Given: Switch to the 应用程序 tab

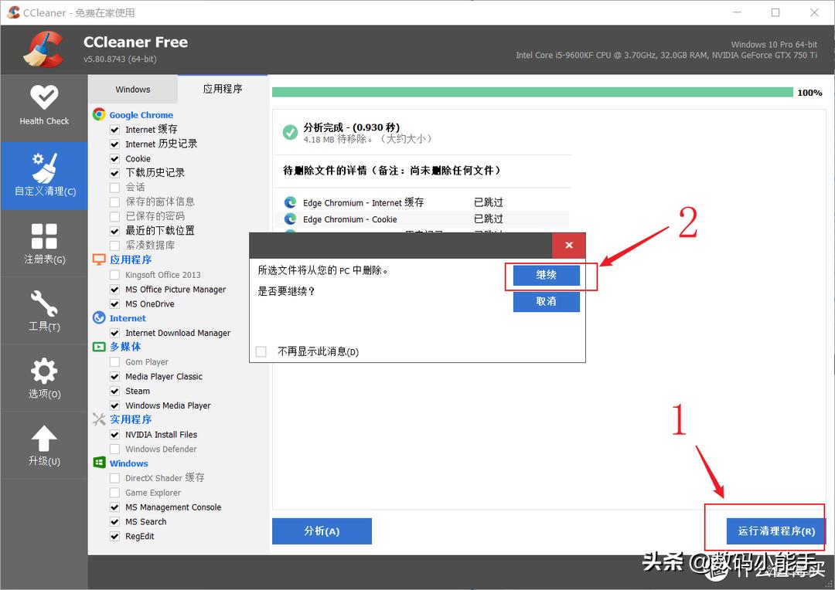Looking at the screenshot, I should [x=223, y=88].
